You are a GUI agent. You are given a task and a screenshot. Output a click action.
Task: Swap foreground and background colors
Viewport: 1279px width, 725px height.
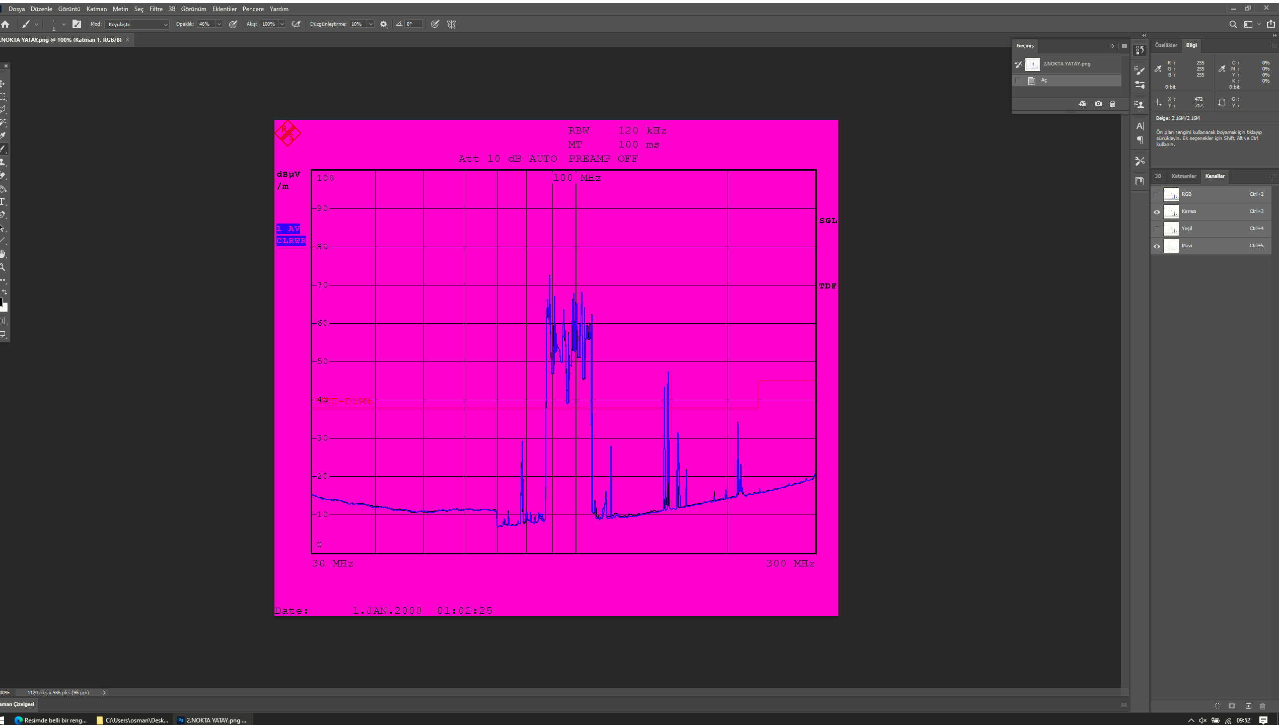coord(5,292)
